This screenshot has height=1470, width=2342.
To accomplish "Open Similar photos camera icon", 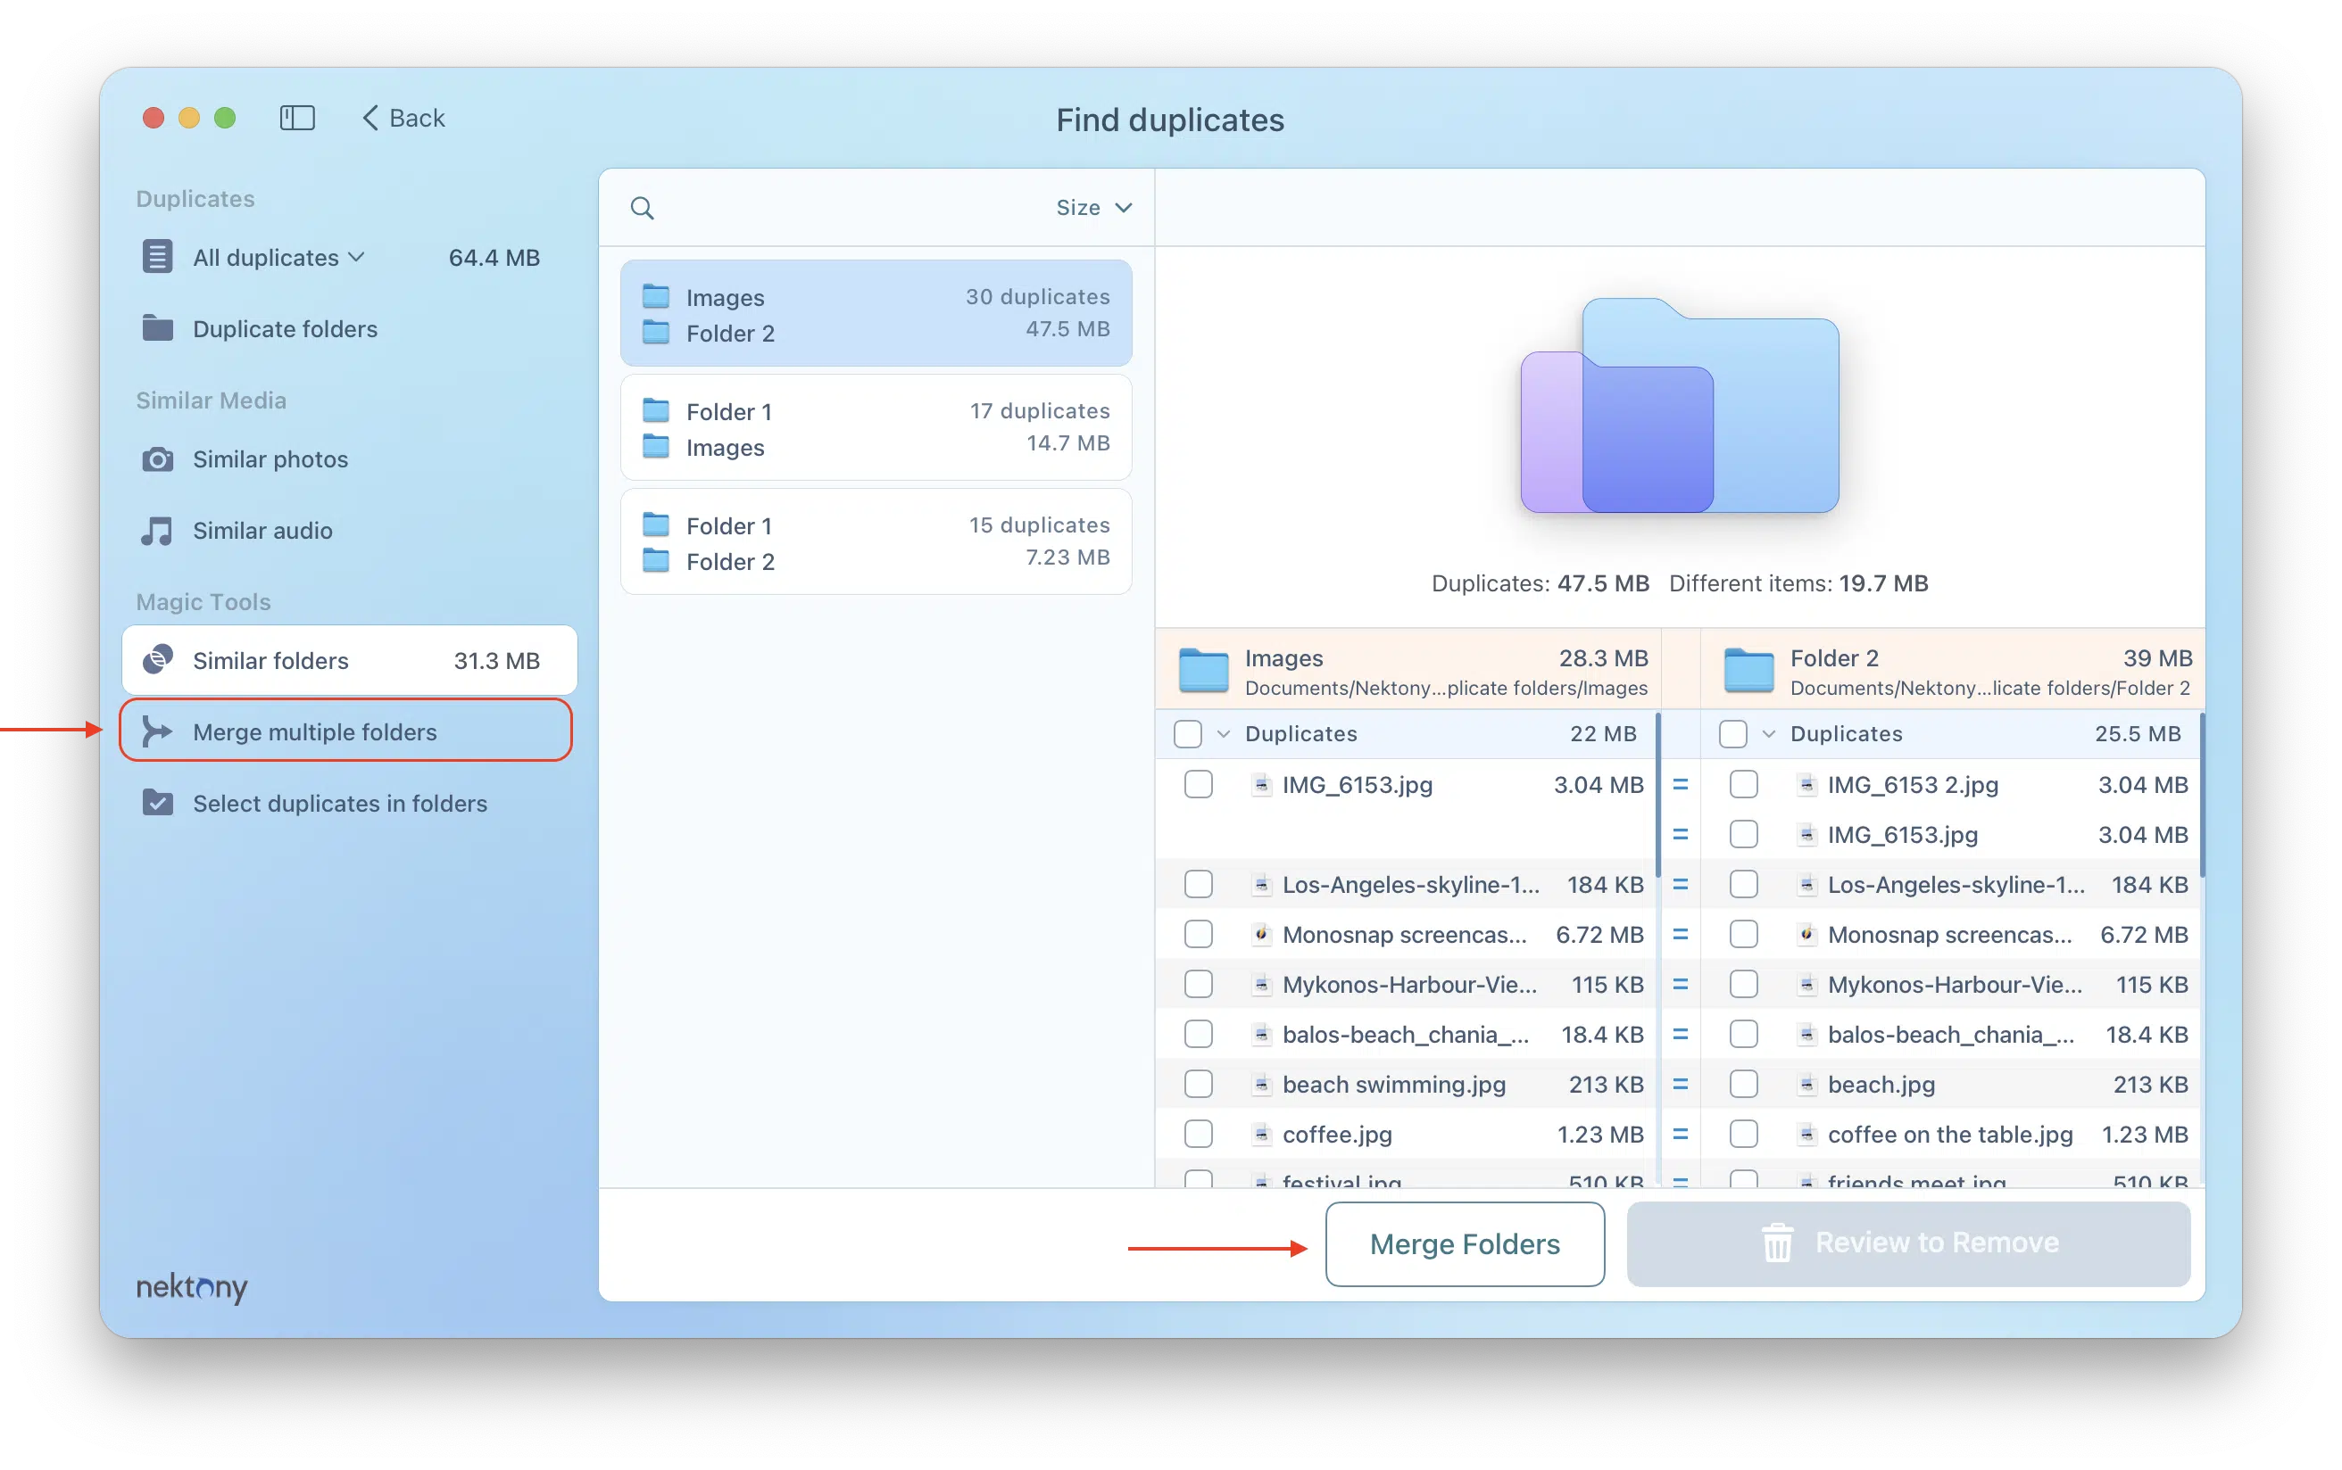I will coord(158,458).
